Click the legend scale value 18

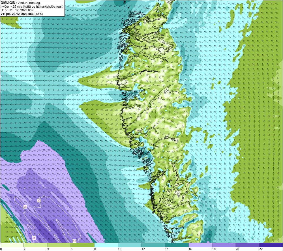(214, 249)
